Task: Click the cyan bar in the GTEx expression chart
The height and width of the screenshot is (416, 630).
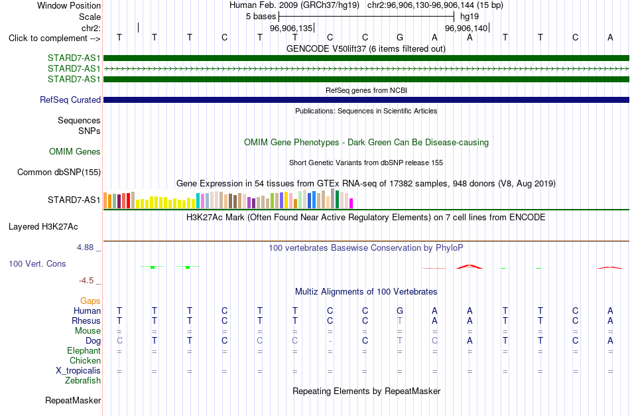Action: pos(198,200)
